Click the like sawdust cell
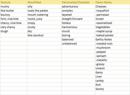This screenshot has height=95, width=130. pyautogui.click(x=44, y=35)
